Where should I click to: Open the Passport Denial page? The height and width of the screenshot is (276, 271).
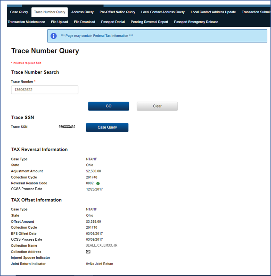(x=113, y=22)
